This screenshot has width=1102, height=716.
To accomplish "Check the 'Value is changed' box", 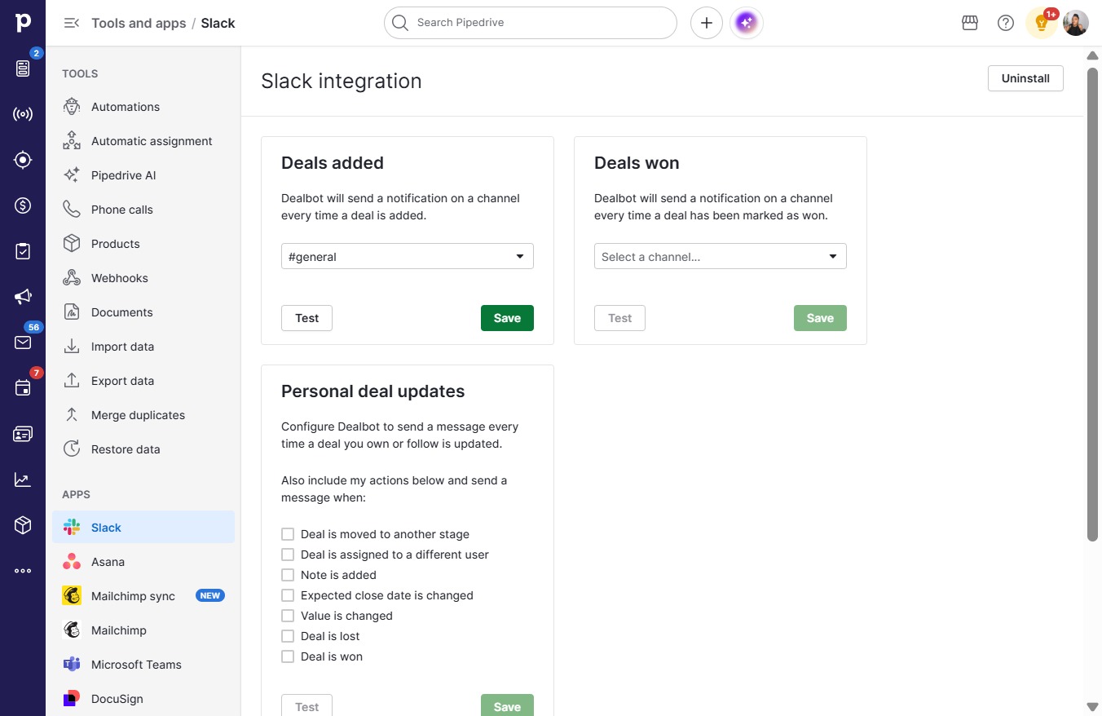I will point(288,616).
